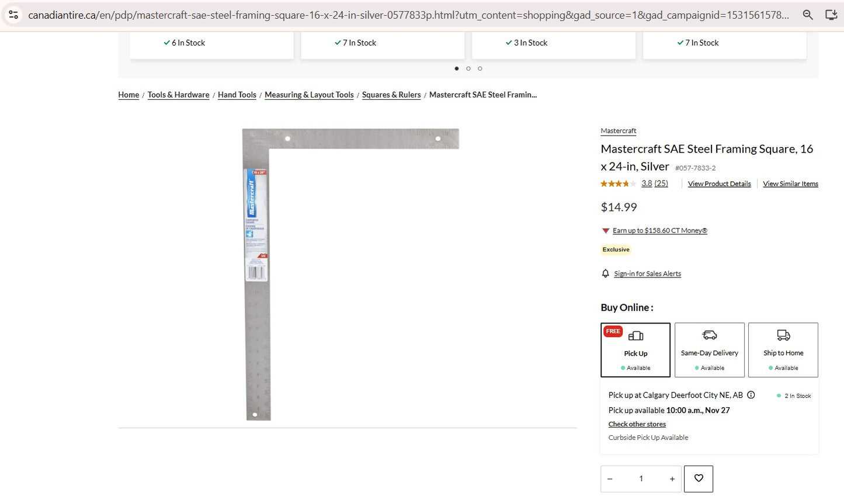Click the Ship to Home truck icon
Image resolution: width=844 pixels, height=500 pixels.
(783, 335)
